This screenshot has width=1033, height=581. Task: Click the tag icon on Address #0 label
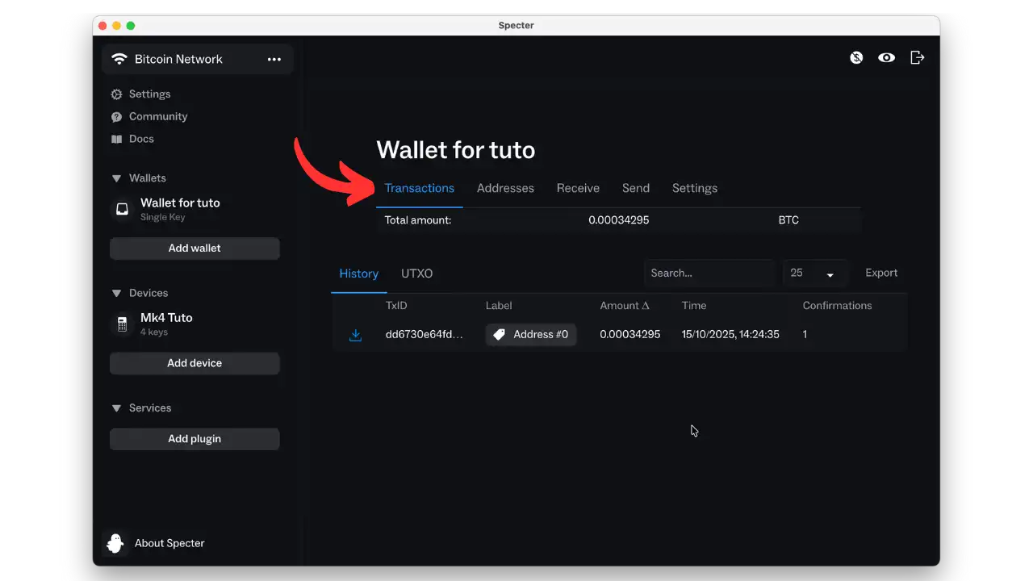(x=500, y=334)
